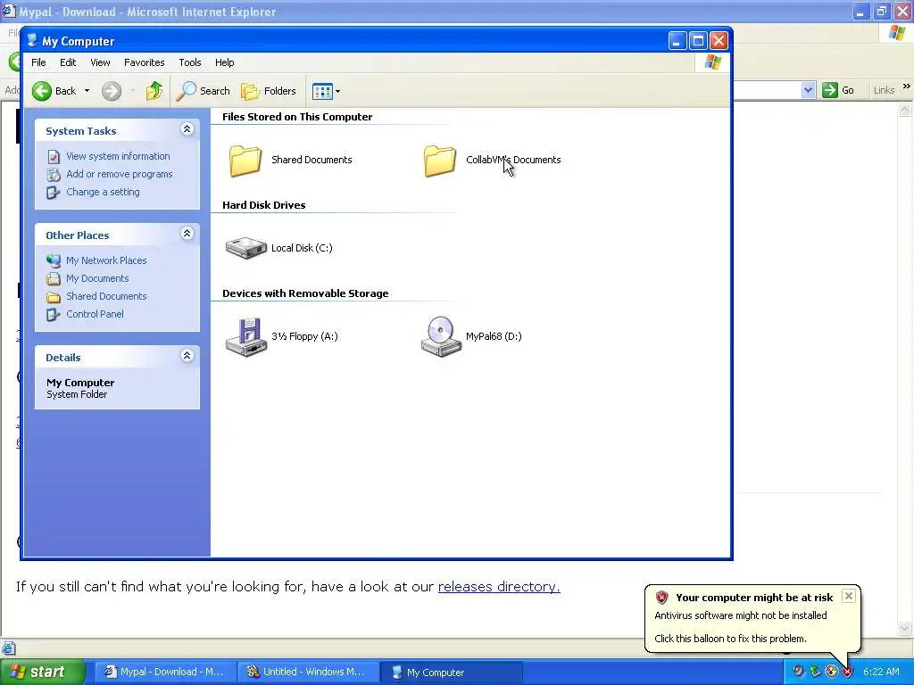Click the View system information icon
This screenshot has height=685, width=914.
[x=54, y=157]
